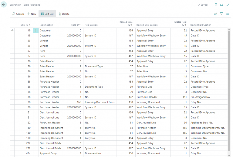Click the Purch. Inv. Header table caption cell
The height and width of the screenshot is (157, 233).
pyautogui.click(x=50, y=123)
